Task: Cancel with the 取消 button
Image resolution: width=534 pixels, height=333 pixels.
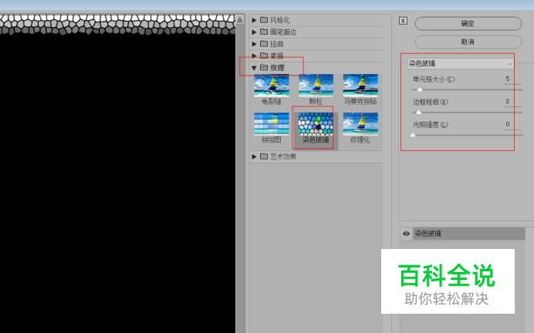Action: click(x=468, y=42)
